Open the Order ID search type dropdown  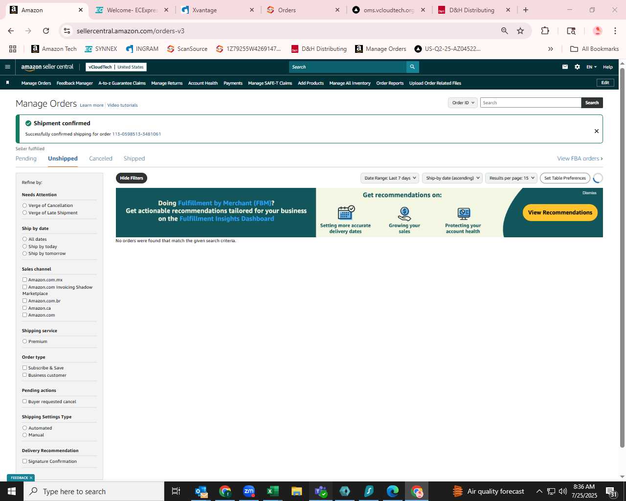coord(463,103)
